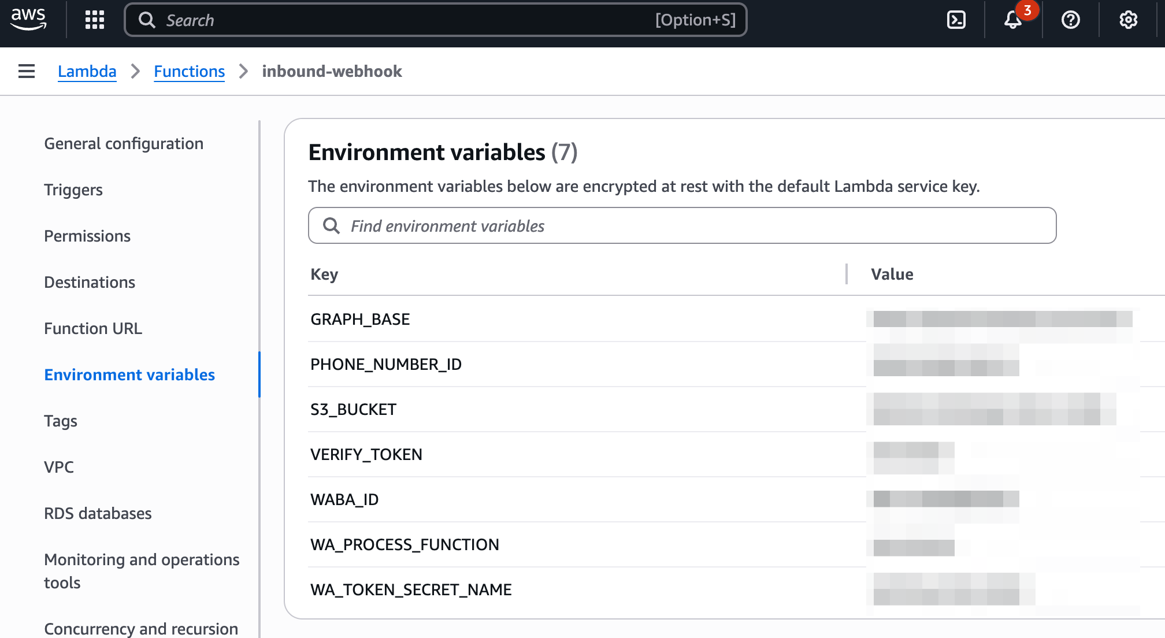Open the help question mark icon
Screen dimensions: 1165x638
click(1071, 20)
